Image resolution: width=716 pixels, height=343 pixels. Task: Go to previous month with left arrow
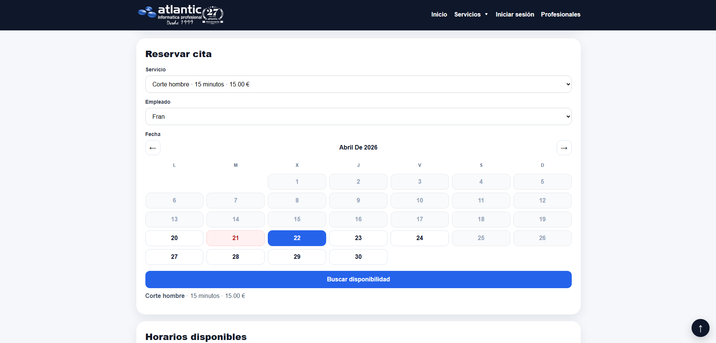coord(153,148)
